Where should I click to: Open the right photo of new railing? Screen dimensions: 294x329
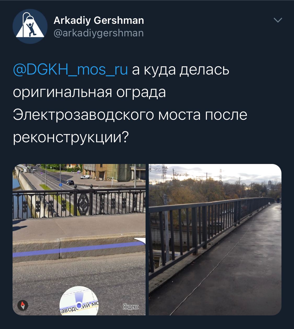pos(215,240)
